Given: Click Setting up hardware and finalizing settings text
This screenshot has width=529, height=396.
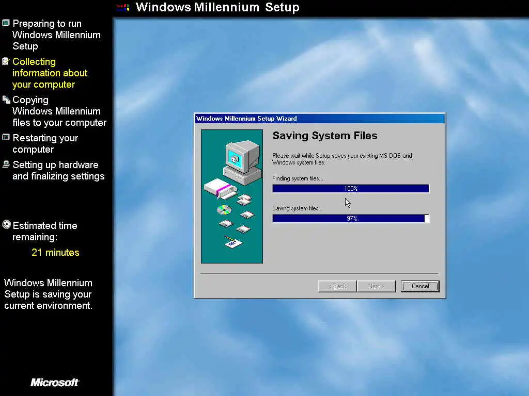Looking at the screenshot, I should click(58, 170).
